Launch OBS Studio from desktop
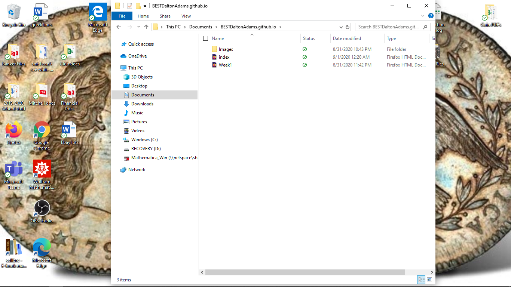Image resolution: width=511 pixels, height=287 pixels. 42,212
